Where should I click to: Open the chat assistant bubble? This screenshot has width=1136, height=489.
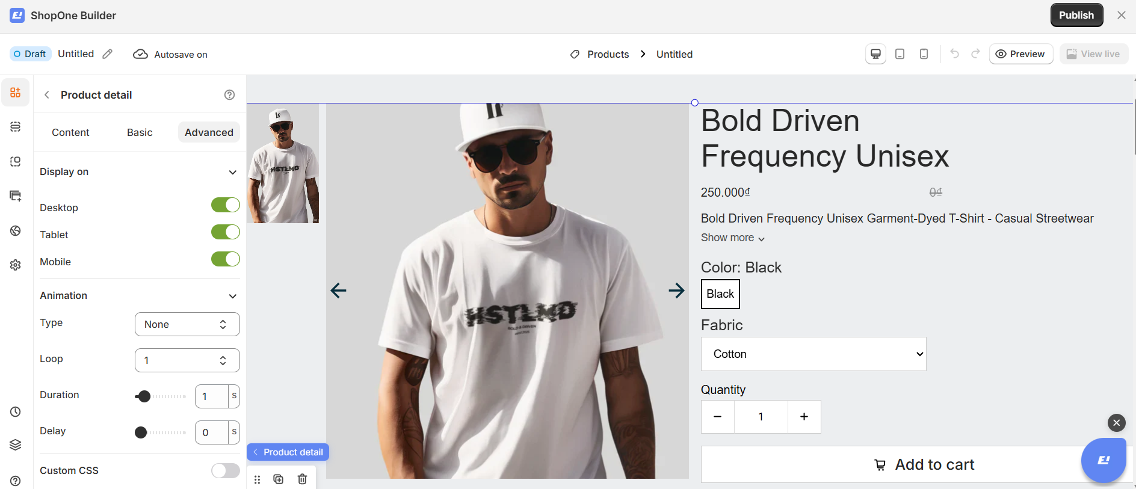(1104, 460)
